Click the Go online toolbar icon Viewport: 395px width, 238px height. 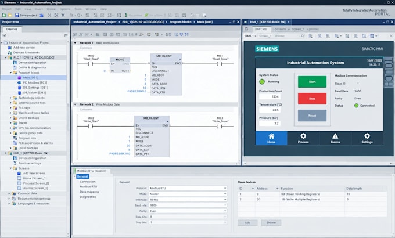pyautogui.click(x=134, y=15)
